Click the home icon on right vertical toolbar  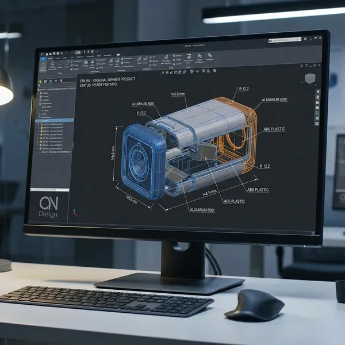316,91
